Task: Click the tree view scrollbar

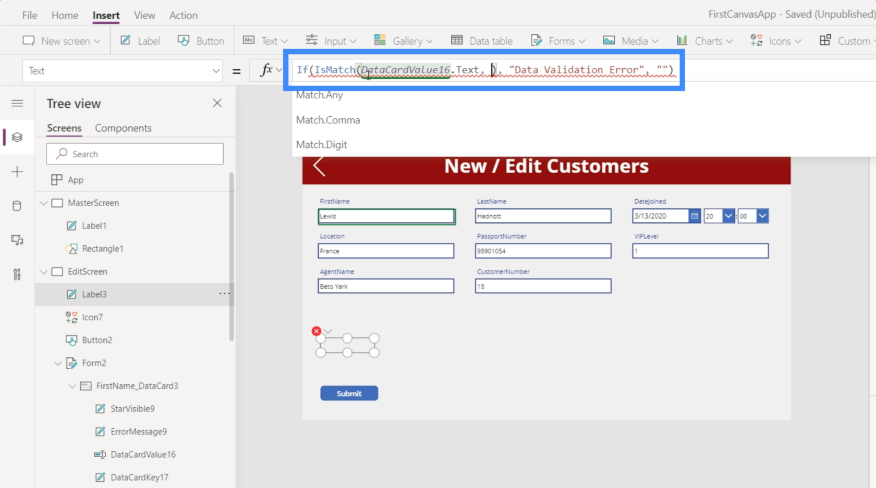Action: coord(232,257)
